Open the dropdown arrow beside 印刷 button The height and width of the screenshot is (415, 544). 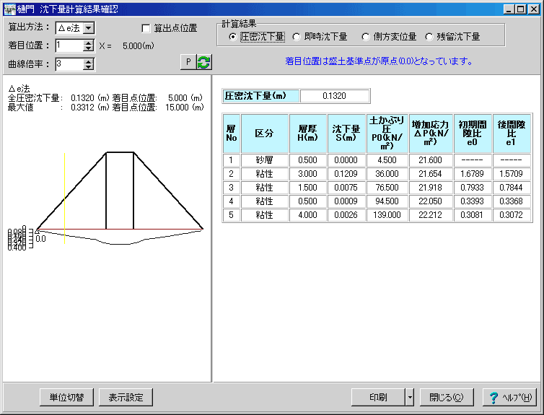coord(410,397)
